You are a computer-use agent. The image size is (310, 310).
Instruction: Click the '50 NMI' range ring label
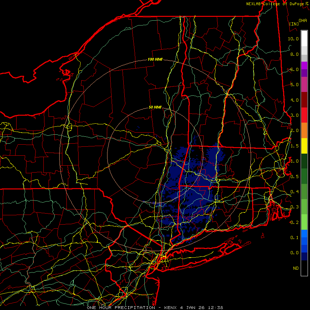[x=155, y=107]
